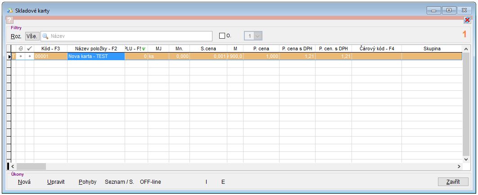Click the magnifier icon in Název search
478x195 pixels.
(x=45, y=36)
